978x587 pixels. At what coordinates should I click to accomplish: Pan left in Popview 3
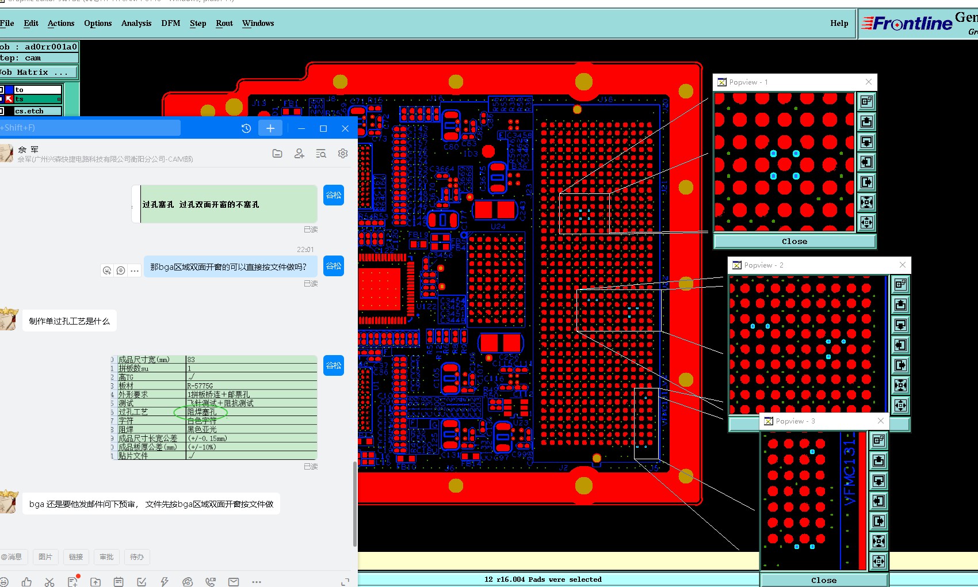coord(878,501)
